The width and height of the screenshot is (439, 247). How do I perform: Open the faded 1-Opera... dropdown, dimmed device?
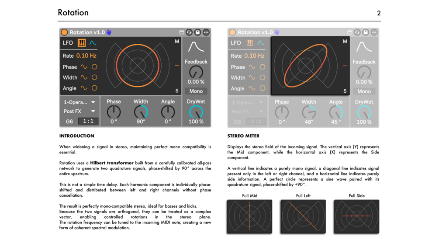(x=247, y=102)
